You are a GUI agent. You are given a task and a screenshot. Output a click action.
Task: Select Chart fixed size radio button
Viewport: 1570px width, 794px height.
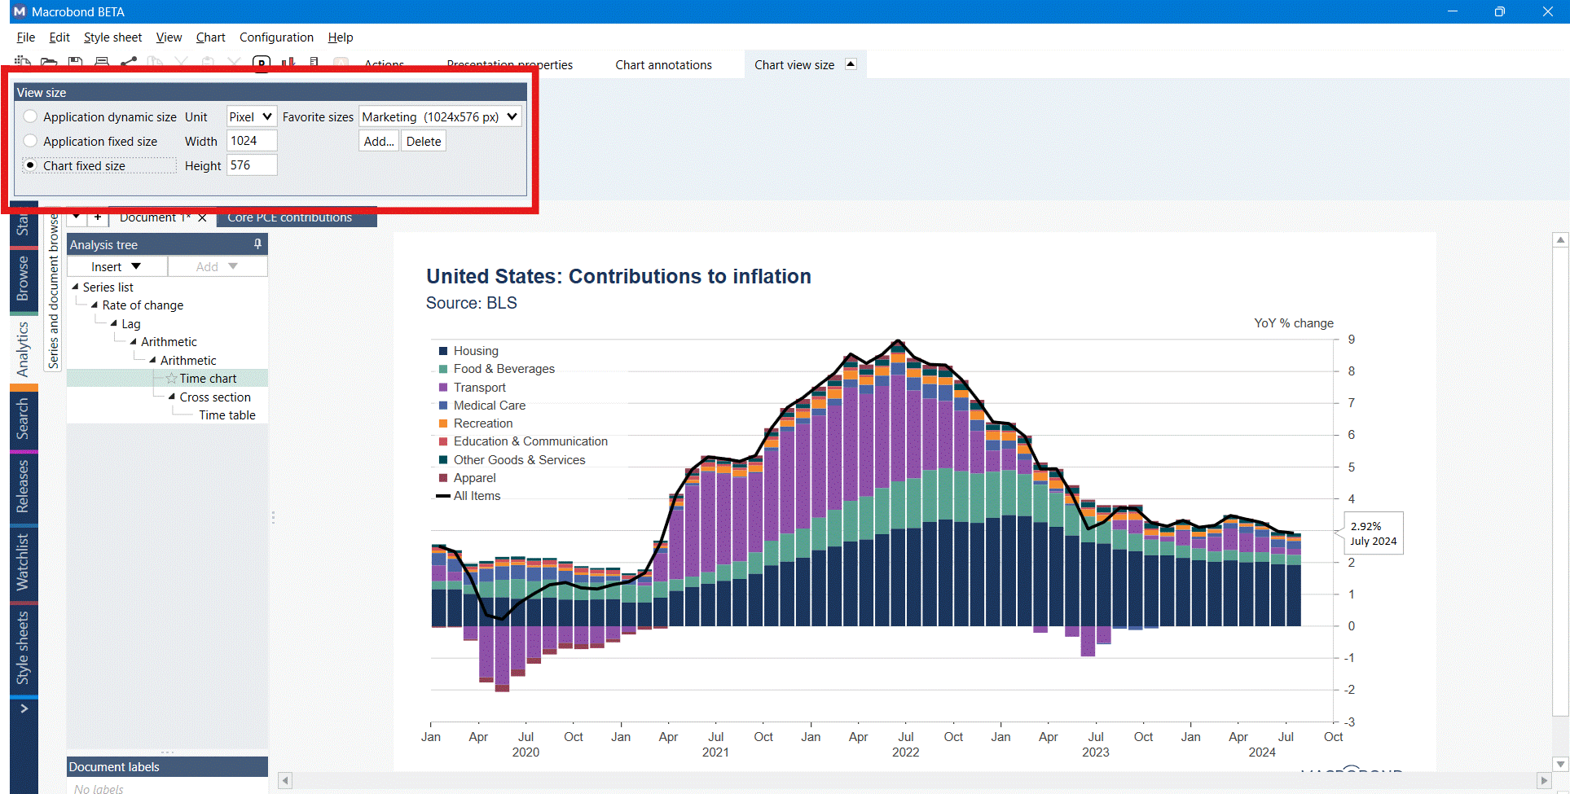tap(31, 165)
